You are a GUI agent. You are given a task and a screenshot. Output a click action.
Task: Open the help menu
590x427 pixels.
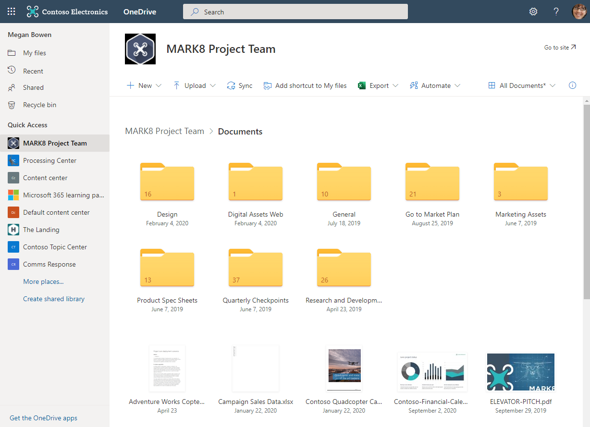[x=556, y=11]
